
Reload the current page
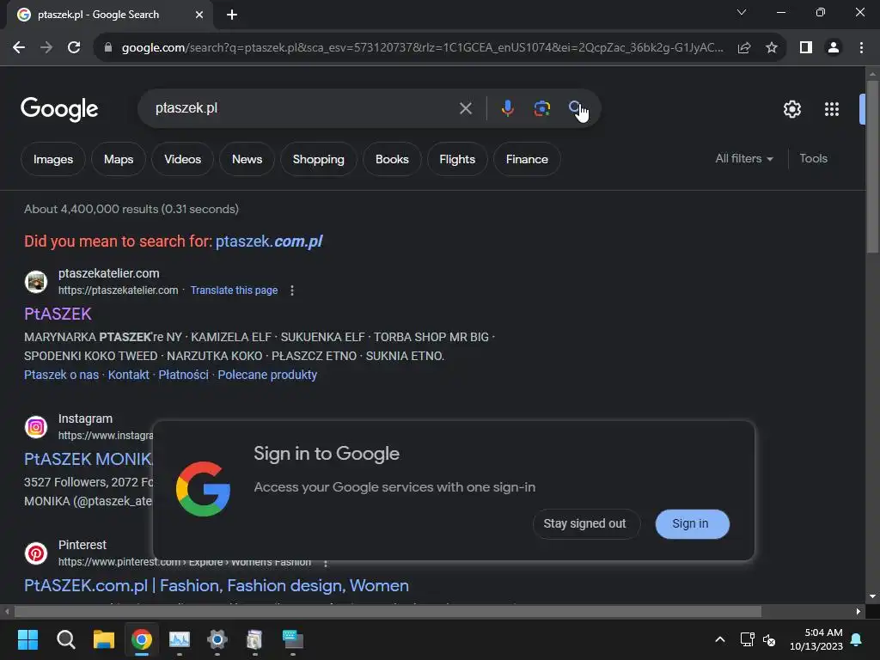[74, 48]
